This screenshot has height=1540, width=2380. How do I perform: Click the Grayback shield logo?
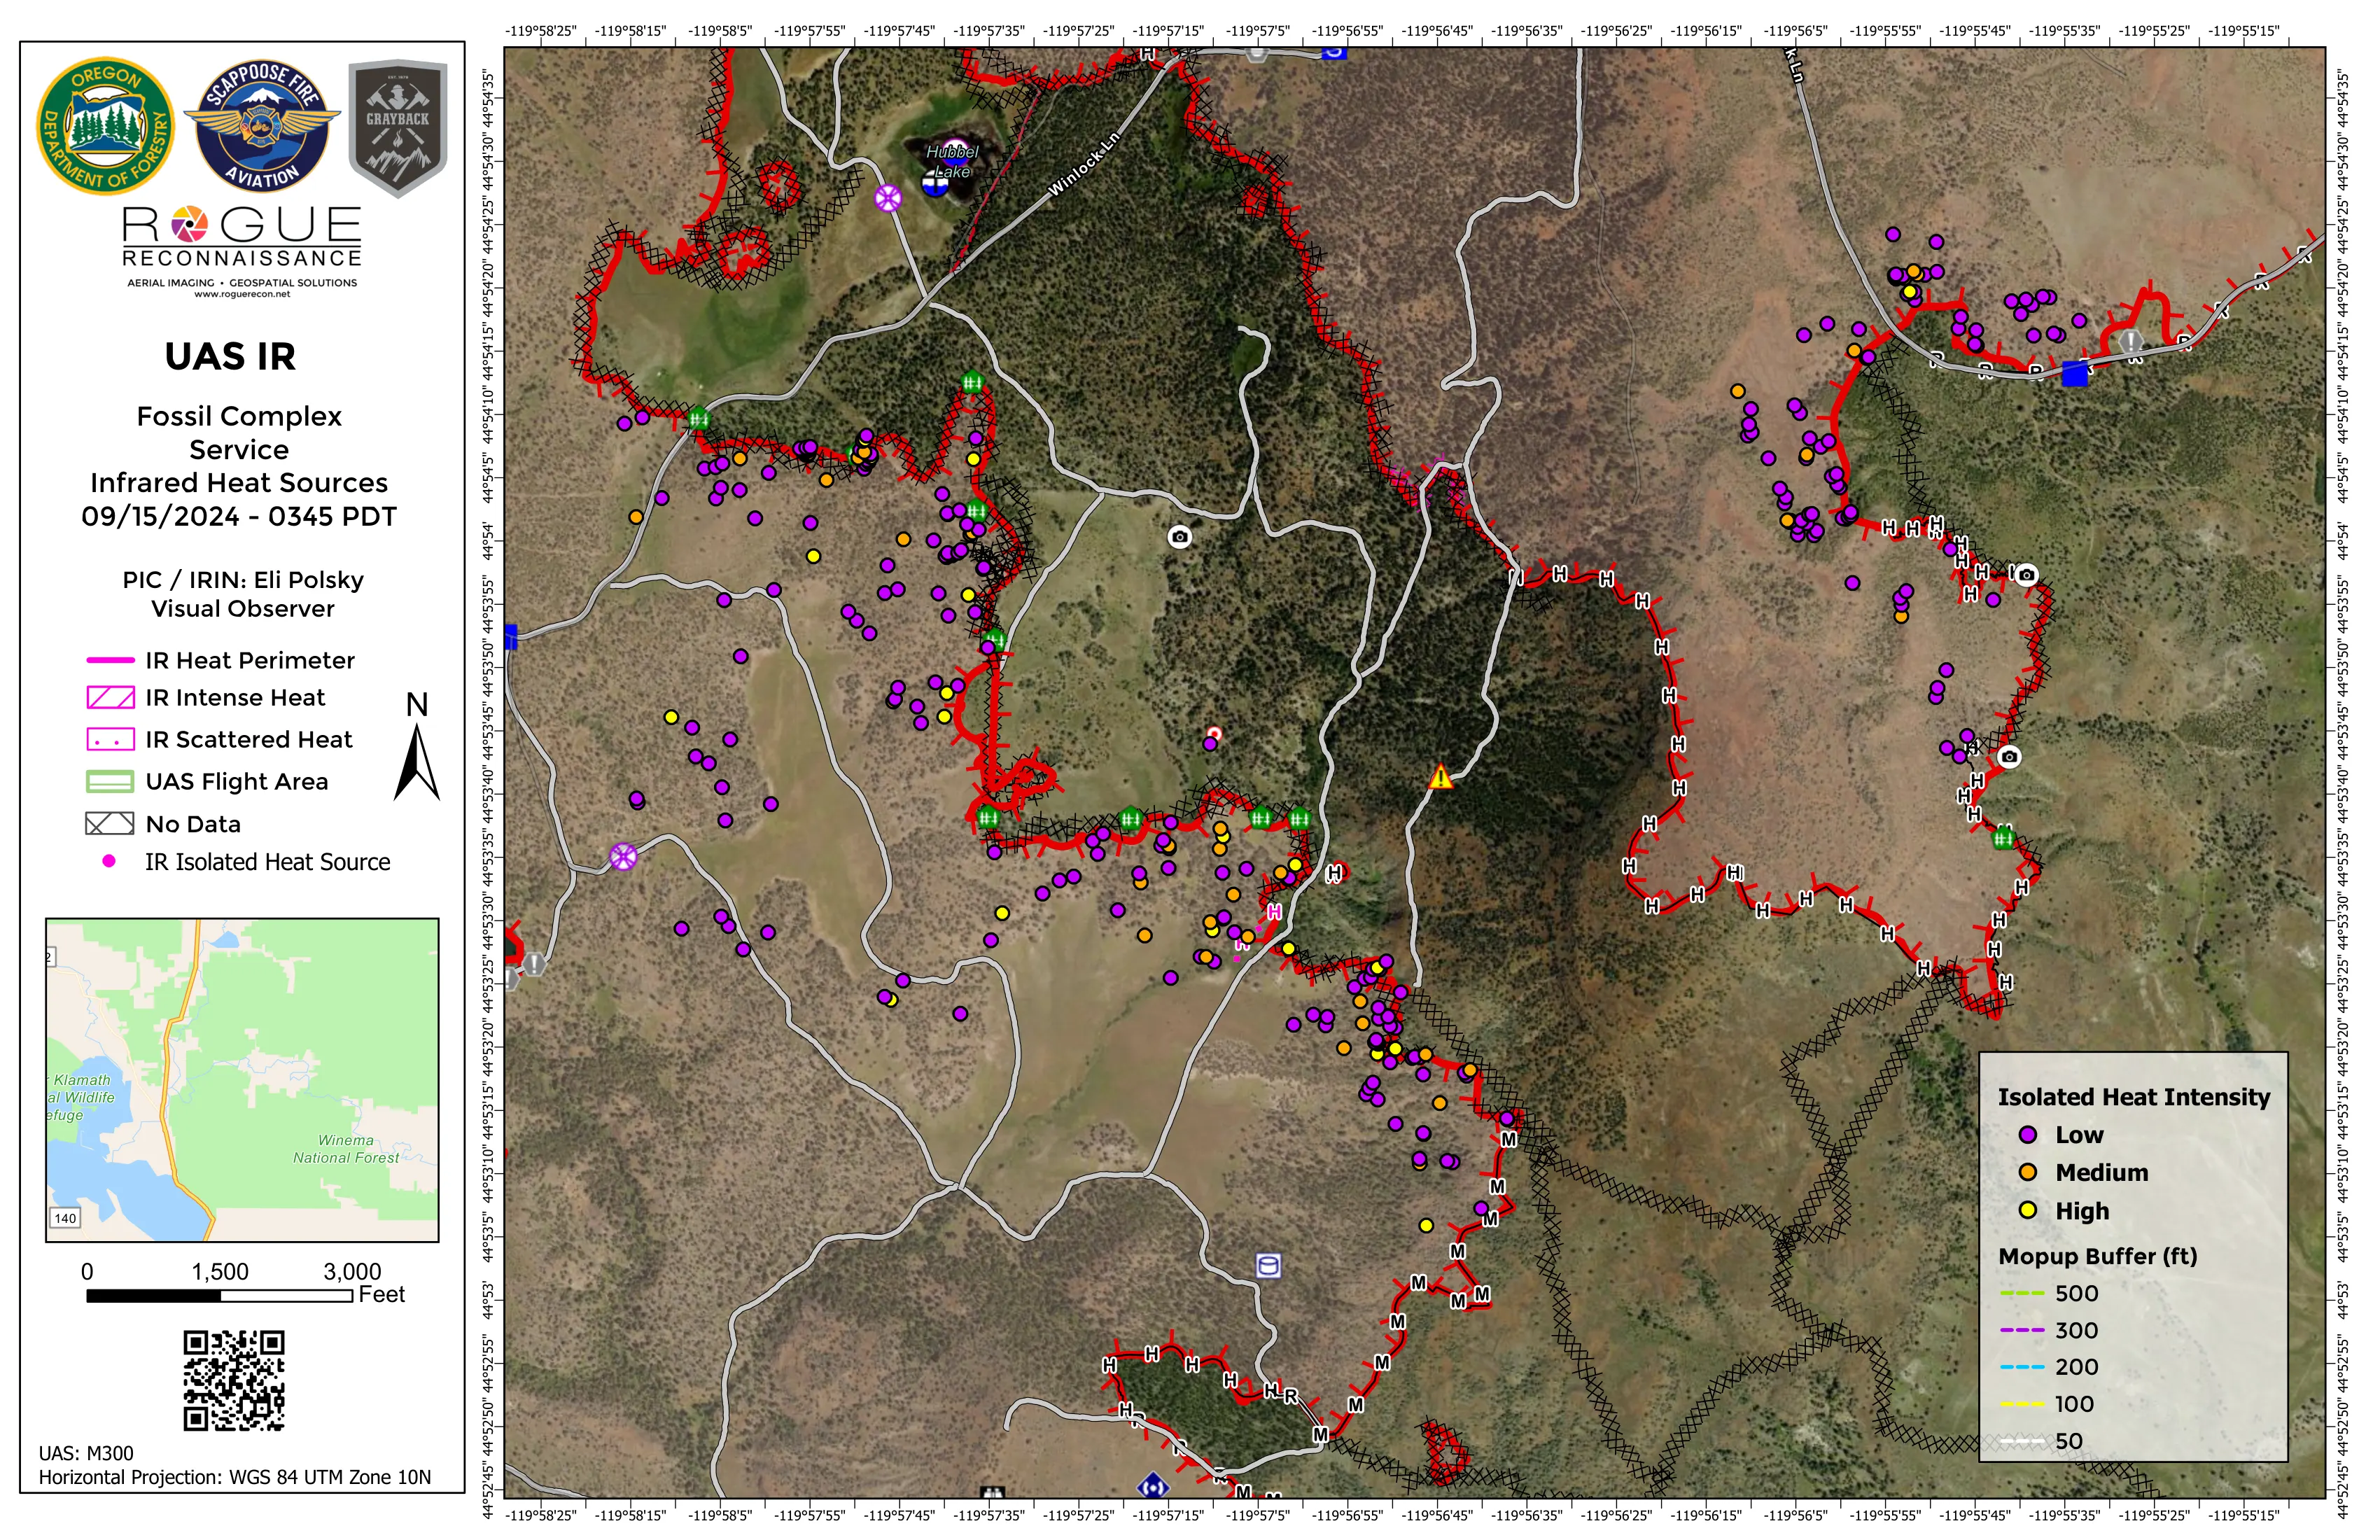pos(398,128)
